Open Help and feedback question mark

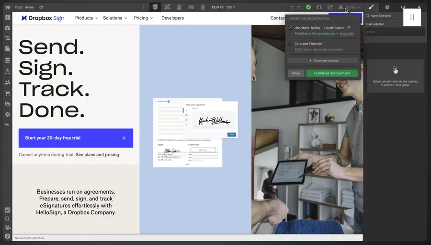(x=8, y=236)
